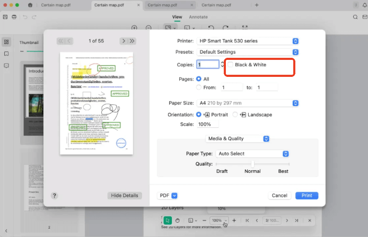Screen dimensions: 368x237
Task: Click the printer icon in toolbar
Action: [14, 17]
